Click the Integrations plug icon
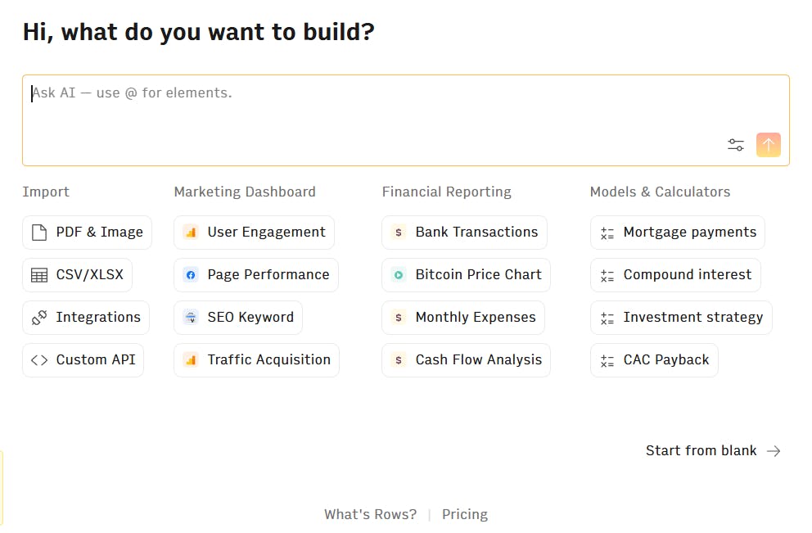 click(39, 318)
